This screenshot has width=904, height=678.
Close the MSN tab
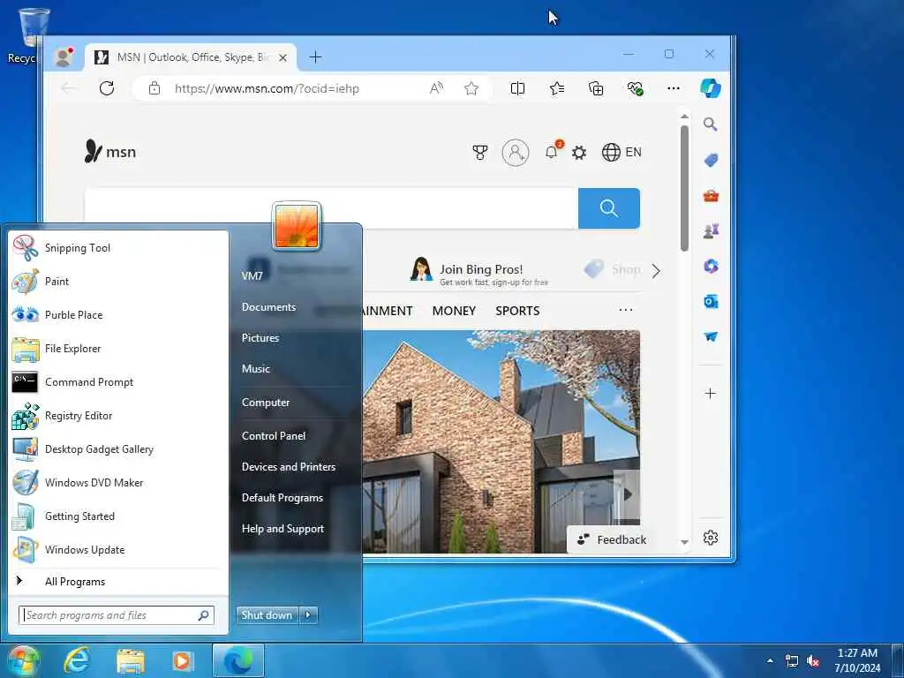coord(282,57)
